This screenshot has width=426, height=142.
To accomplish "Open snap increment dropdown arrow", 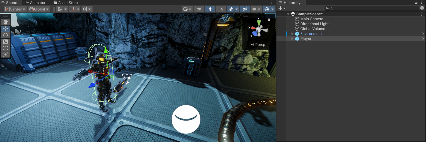I will tap(90, 9).
